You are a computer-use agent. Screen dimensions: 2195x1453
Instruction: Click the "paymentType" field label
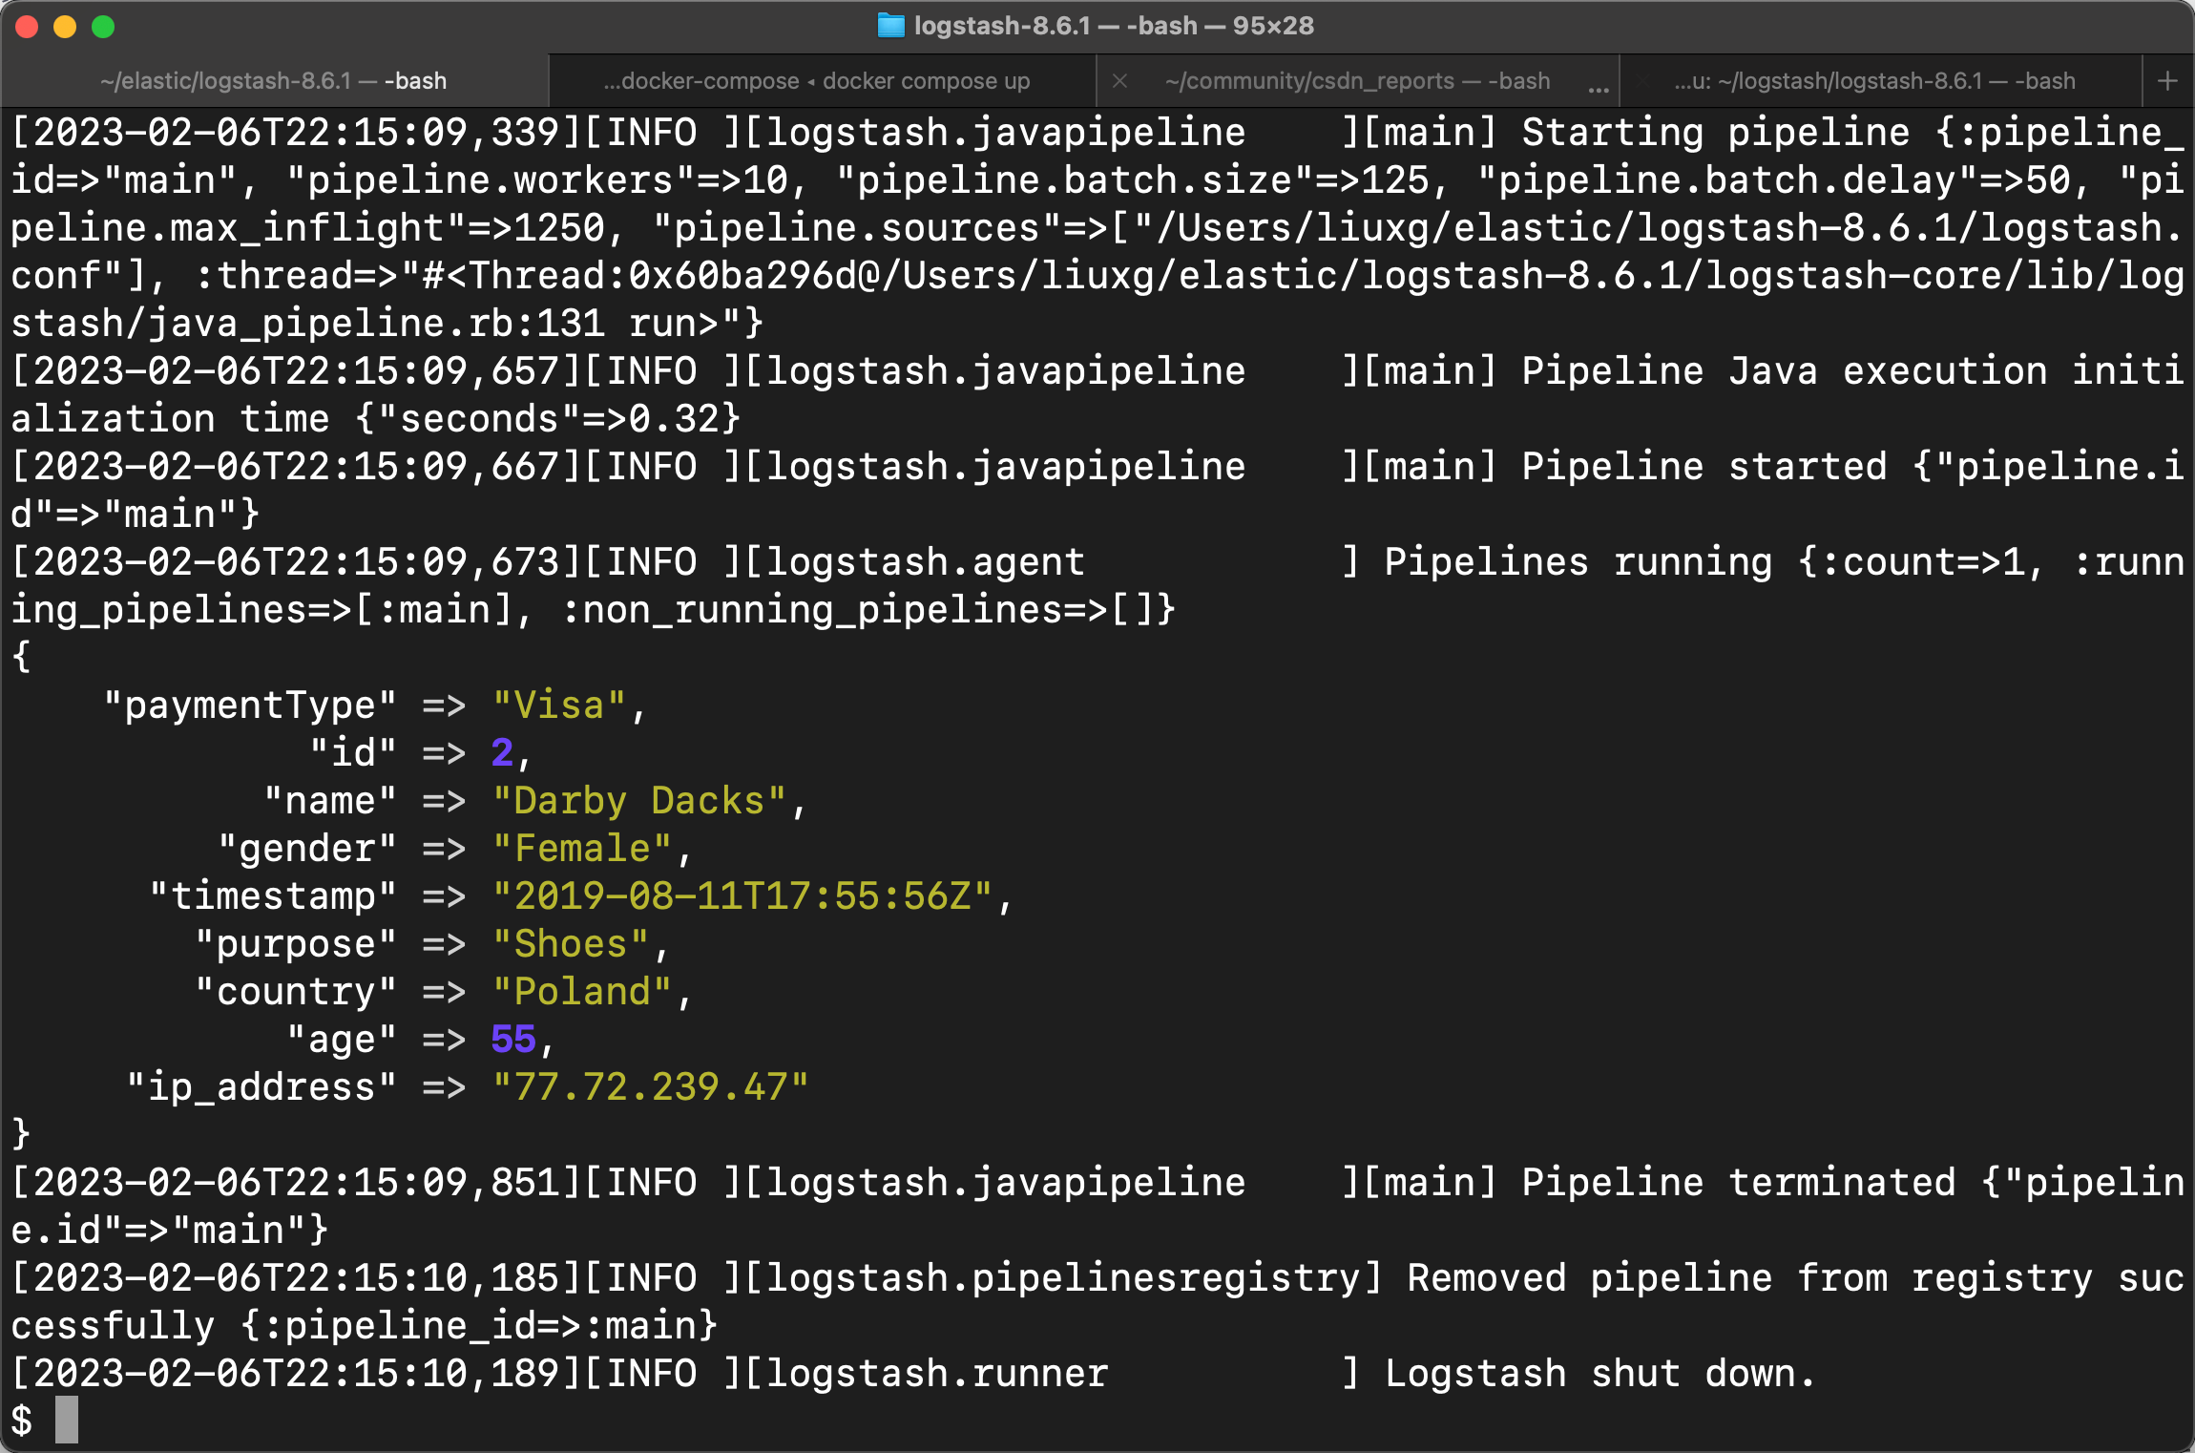pos(251,705)
